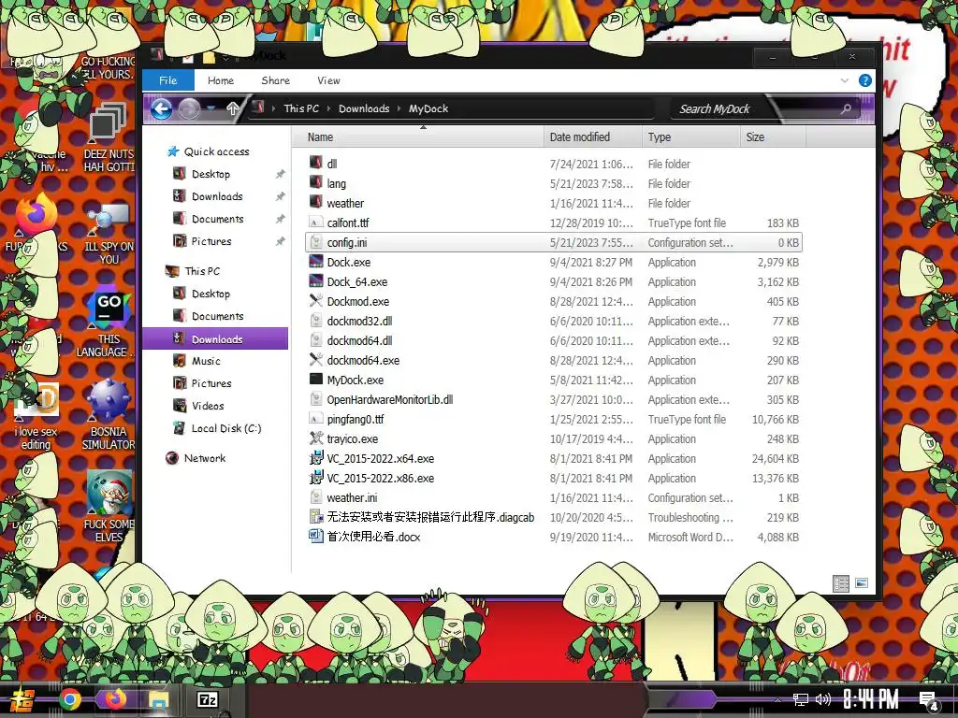Select the .docx Word document icon
This screenshot has width=958, height=718.
pyautogui.click(x=316, y=536)
